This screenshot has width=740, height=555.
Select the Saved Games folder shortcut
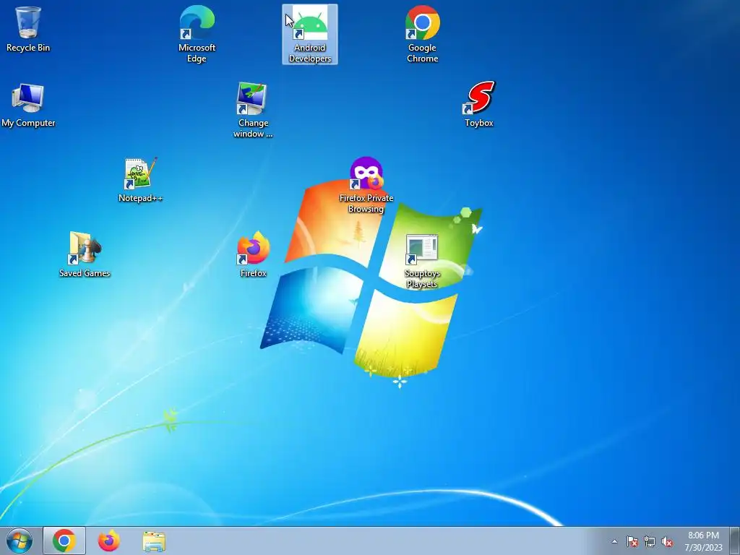click(x=85, y=254)
